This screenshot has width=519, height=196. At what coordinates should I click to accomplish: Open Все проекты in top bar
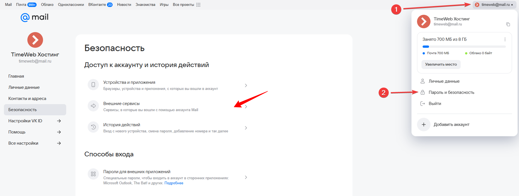184,5
